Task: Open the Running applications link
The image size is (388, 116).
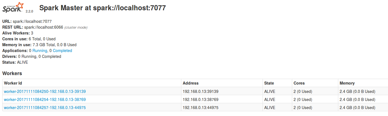Action: pyautogui.click(x=40, y=51)
